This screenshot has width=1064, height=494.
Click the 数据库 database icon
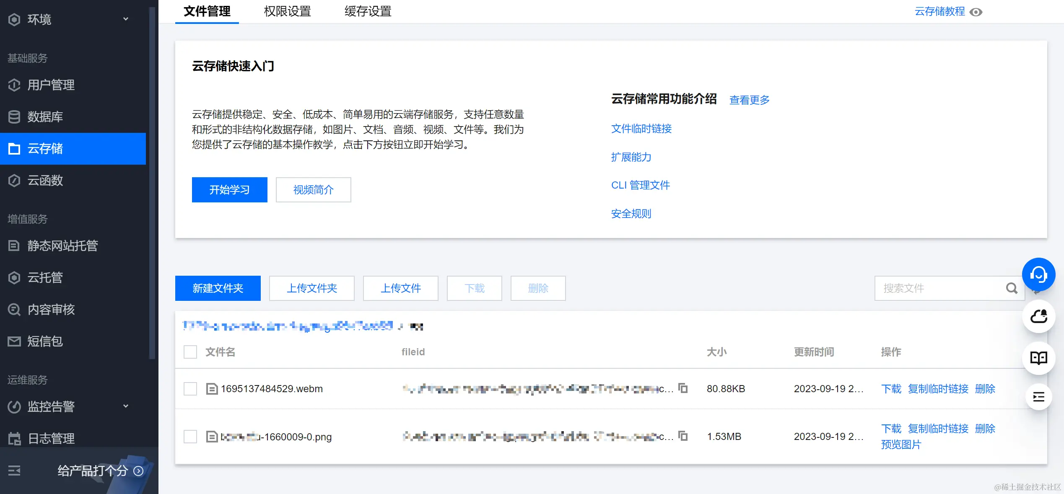(14, 117)
